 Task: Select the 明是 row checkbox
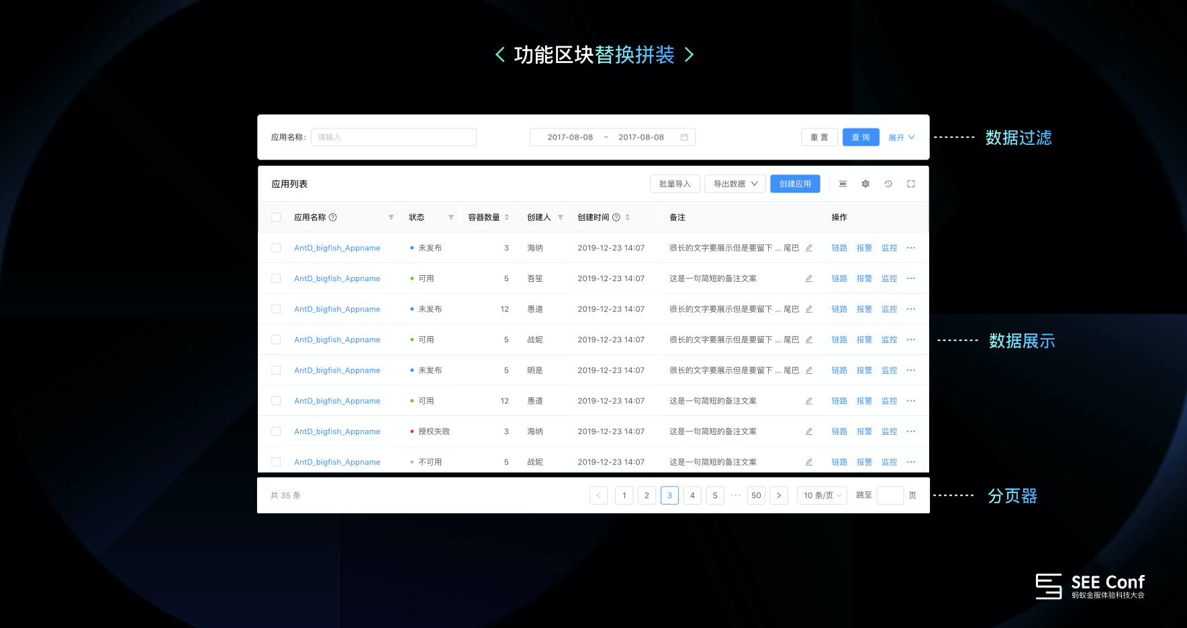[x=276, y=370]
